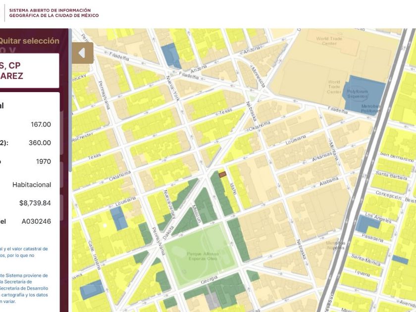Click the 'Sistema Abierto de Información Geográfica' header title
Viewport: 416px width, 312px height.
(54, 13)
